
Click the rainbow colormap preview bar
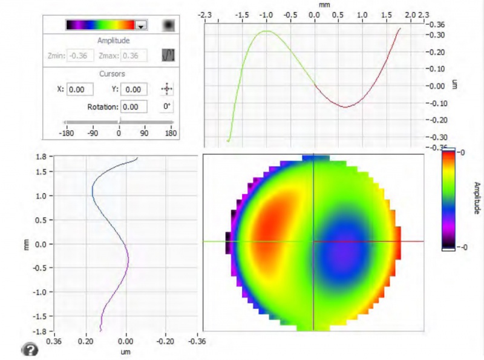coord(100,25)
